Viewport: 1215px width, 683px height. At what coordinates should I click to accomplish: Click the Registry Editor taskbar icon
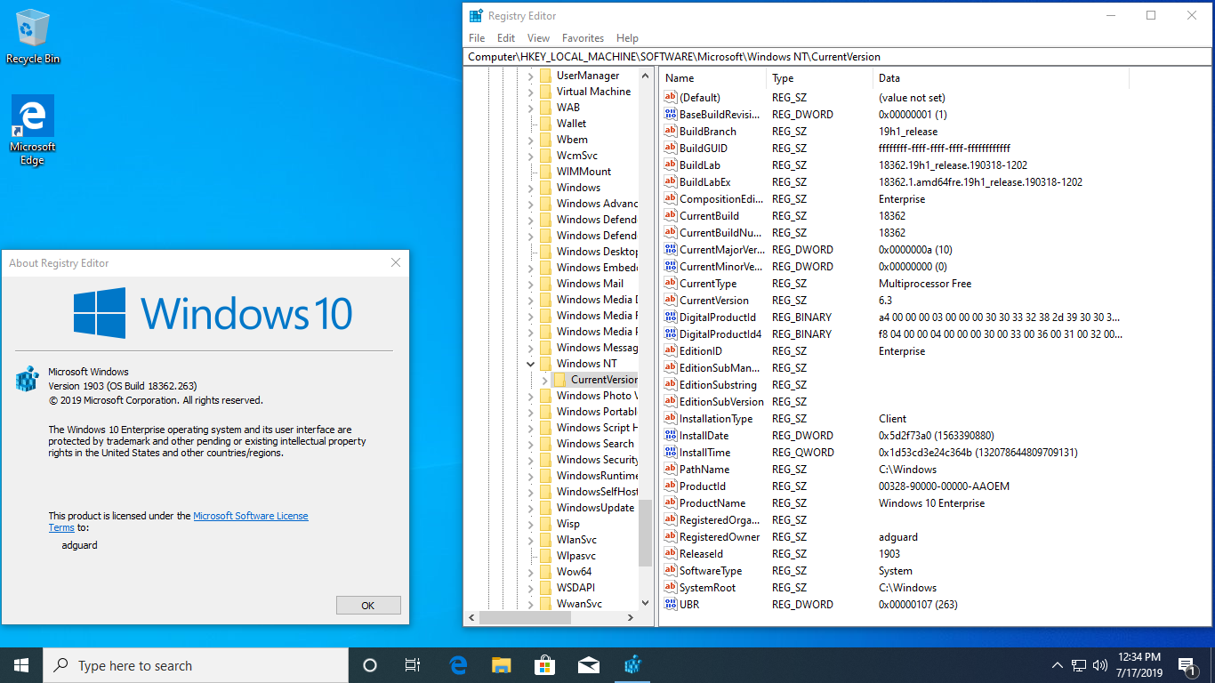(632, 665)
